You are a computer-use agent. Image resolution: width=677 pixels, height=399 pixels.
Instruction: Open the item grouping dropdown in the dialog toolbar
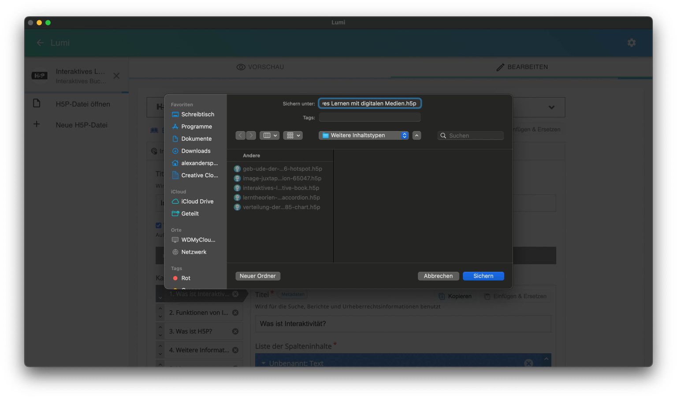tap(293, 135)
